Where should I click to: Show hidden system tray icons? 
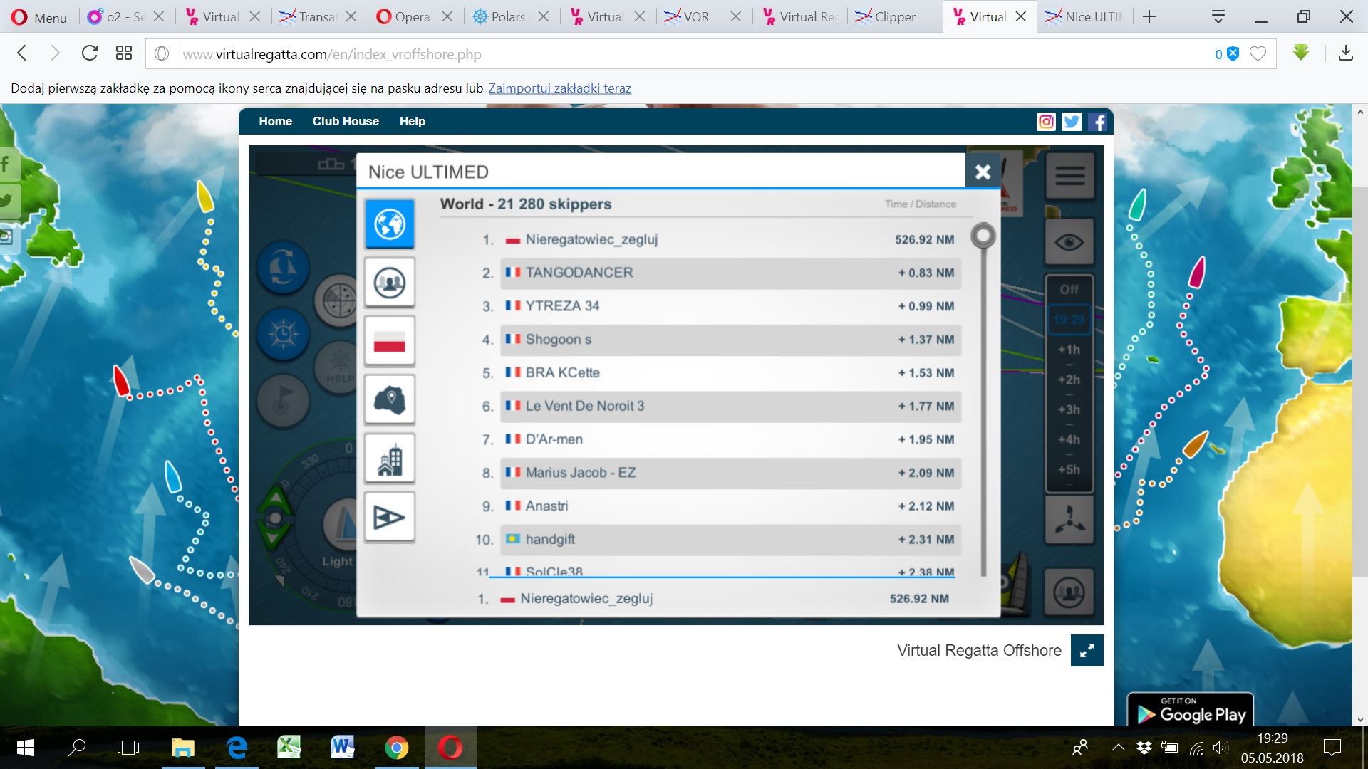point(1118,748)
